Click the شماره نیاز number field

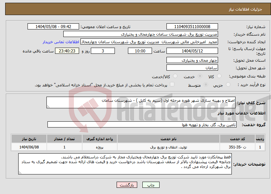(192, 26)
